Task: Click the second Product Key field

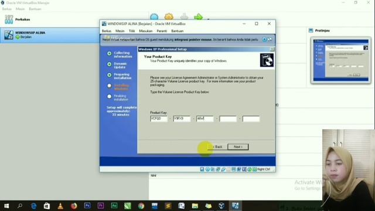Action: [182, 118]
